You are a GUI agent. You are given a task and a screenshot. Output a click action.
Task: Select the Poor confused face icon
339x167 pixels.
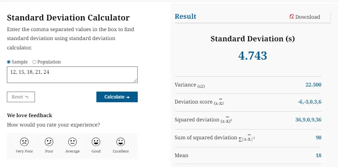[x=49, y=142]
